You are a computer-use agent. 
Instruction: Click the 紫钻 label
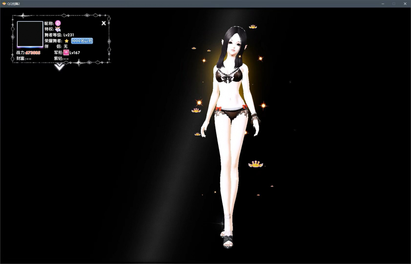click(x=58, y=58)
